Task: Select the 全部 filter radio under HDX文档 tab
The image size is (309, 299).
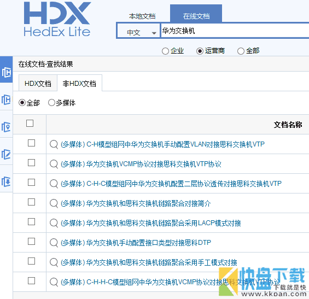Action: tap(22, 103)
